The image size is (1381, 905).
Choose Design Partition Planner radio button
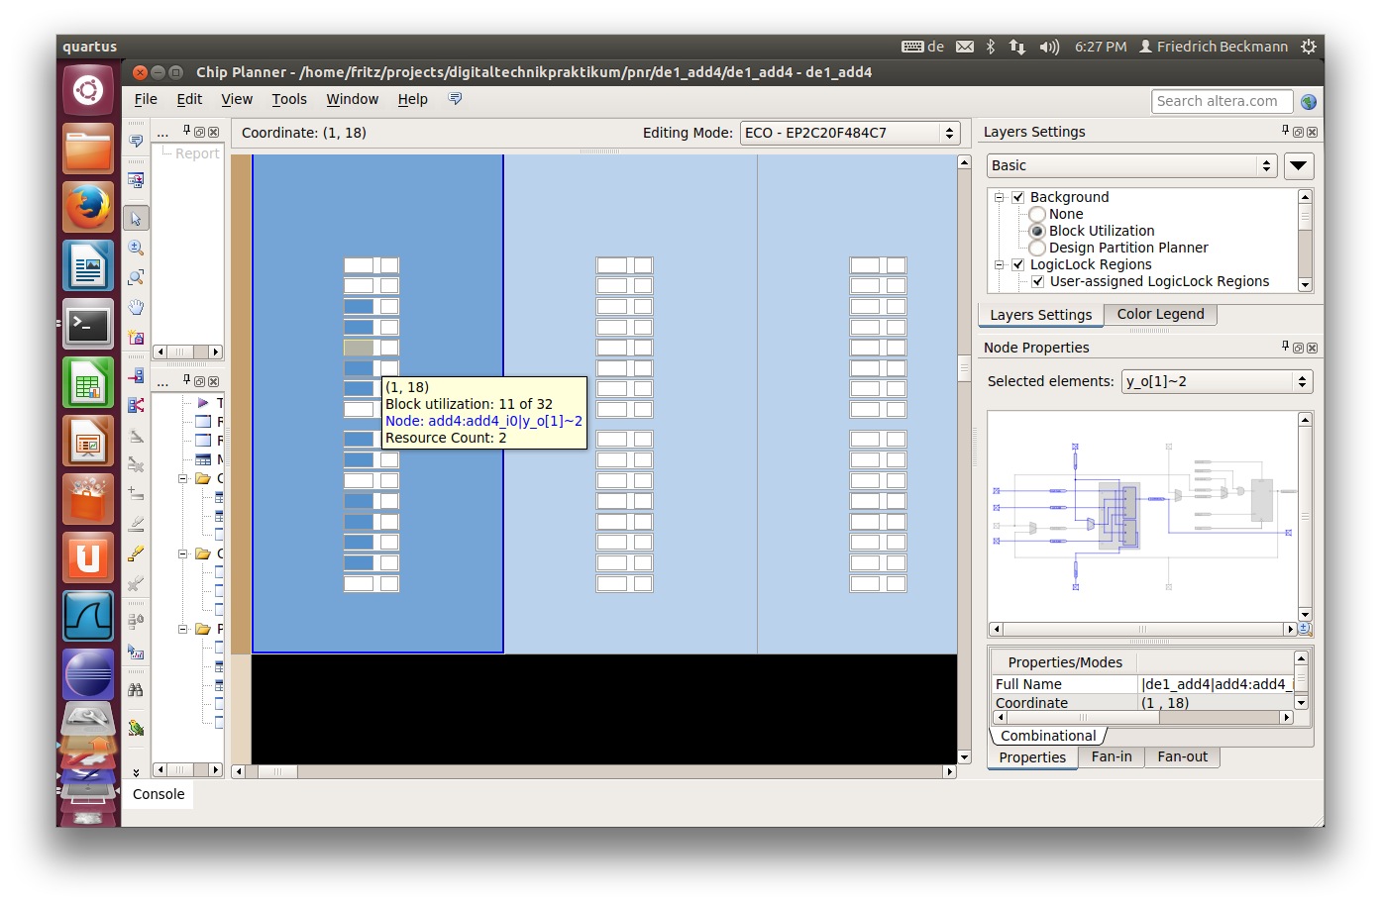point(1037,248)
